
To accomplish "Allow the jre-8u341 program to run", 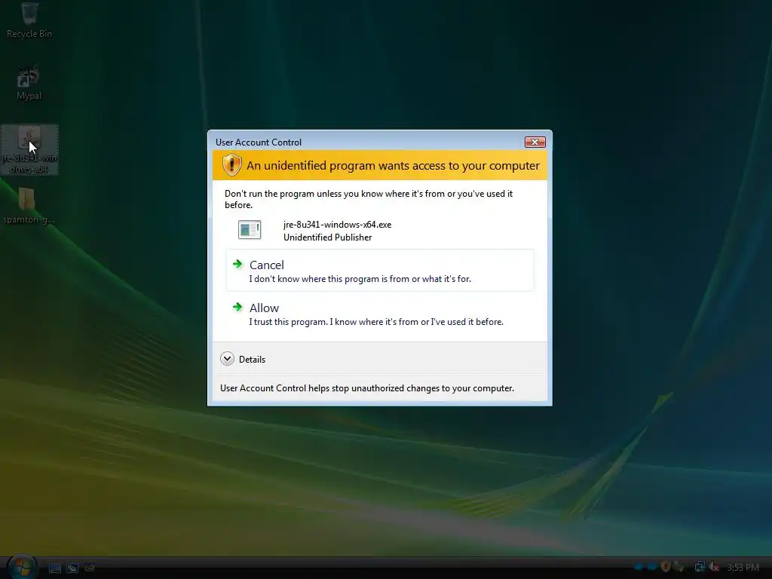I will point(380,314).
